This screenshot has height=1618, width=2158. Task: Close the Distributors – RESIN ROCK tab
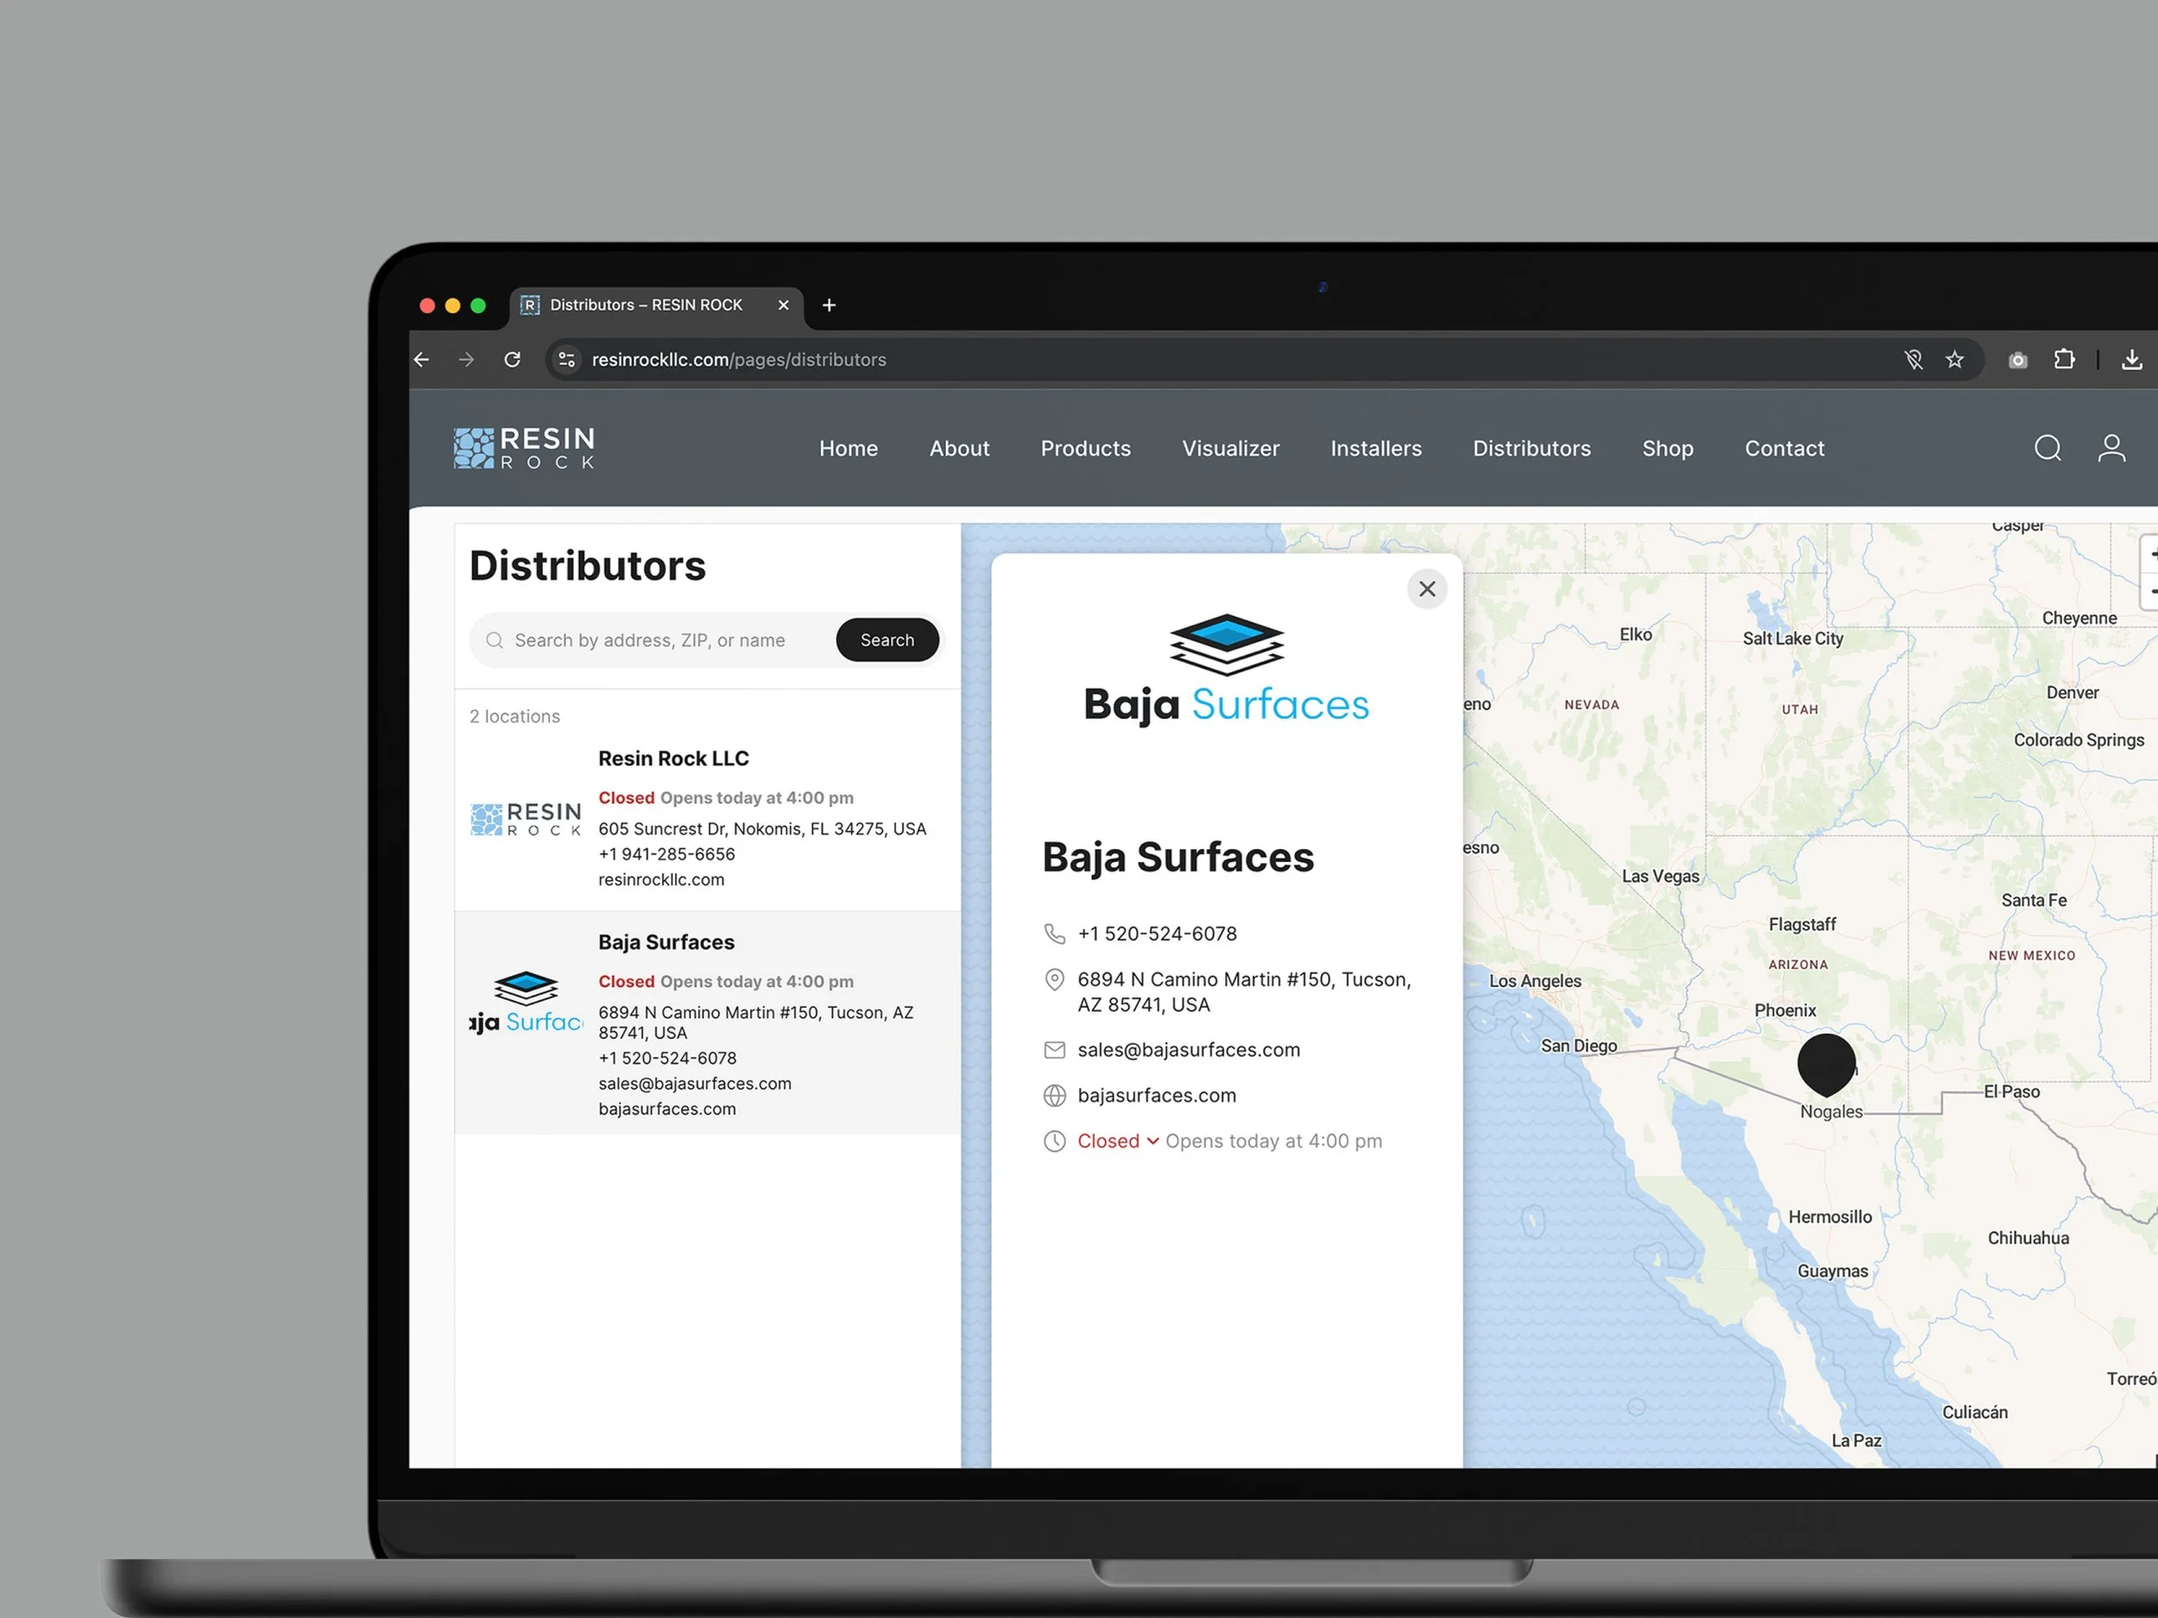(784, 305)
